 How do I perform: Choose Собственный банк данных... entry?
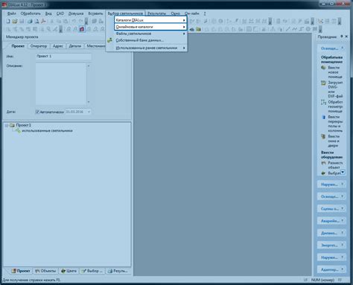tap(147, 40)
